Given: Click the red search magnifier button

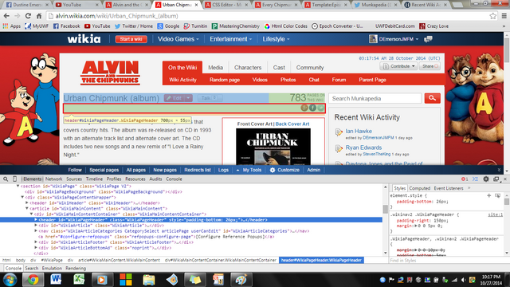Looking at the screenshot, I should [x=432, y=98].
